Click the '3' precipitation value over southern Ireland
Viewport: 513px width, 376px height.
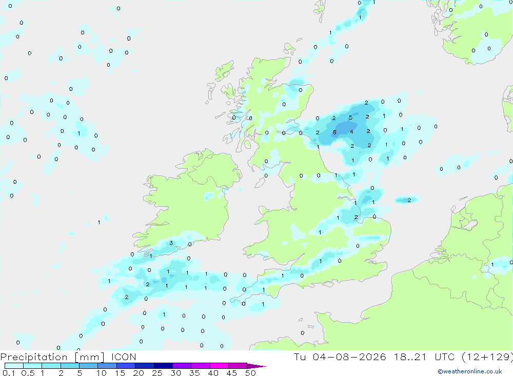(x=171, y=243)
